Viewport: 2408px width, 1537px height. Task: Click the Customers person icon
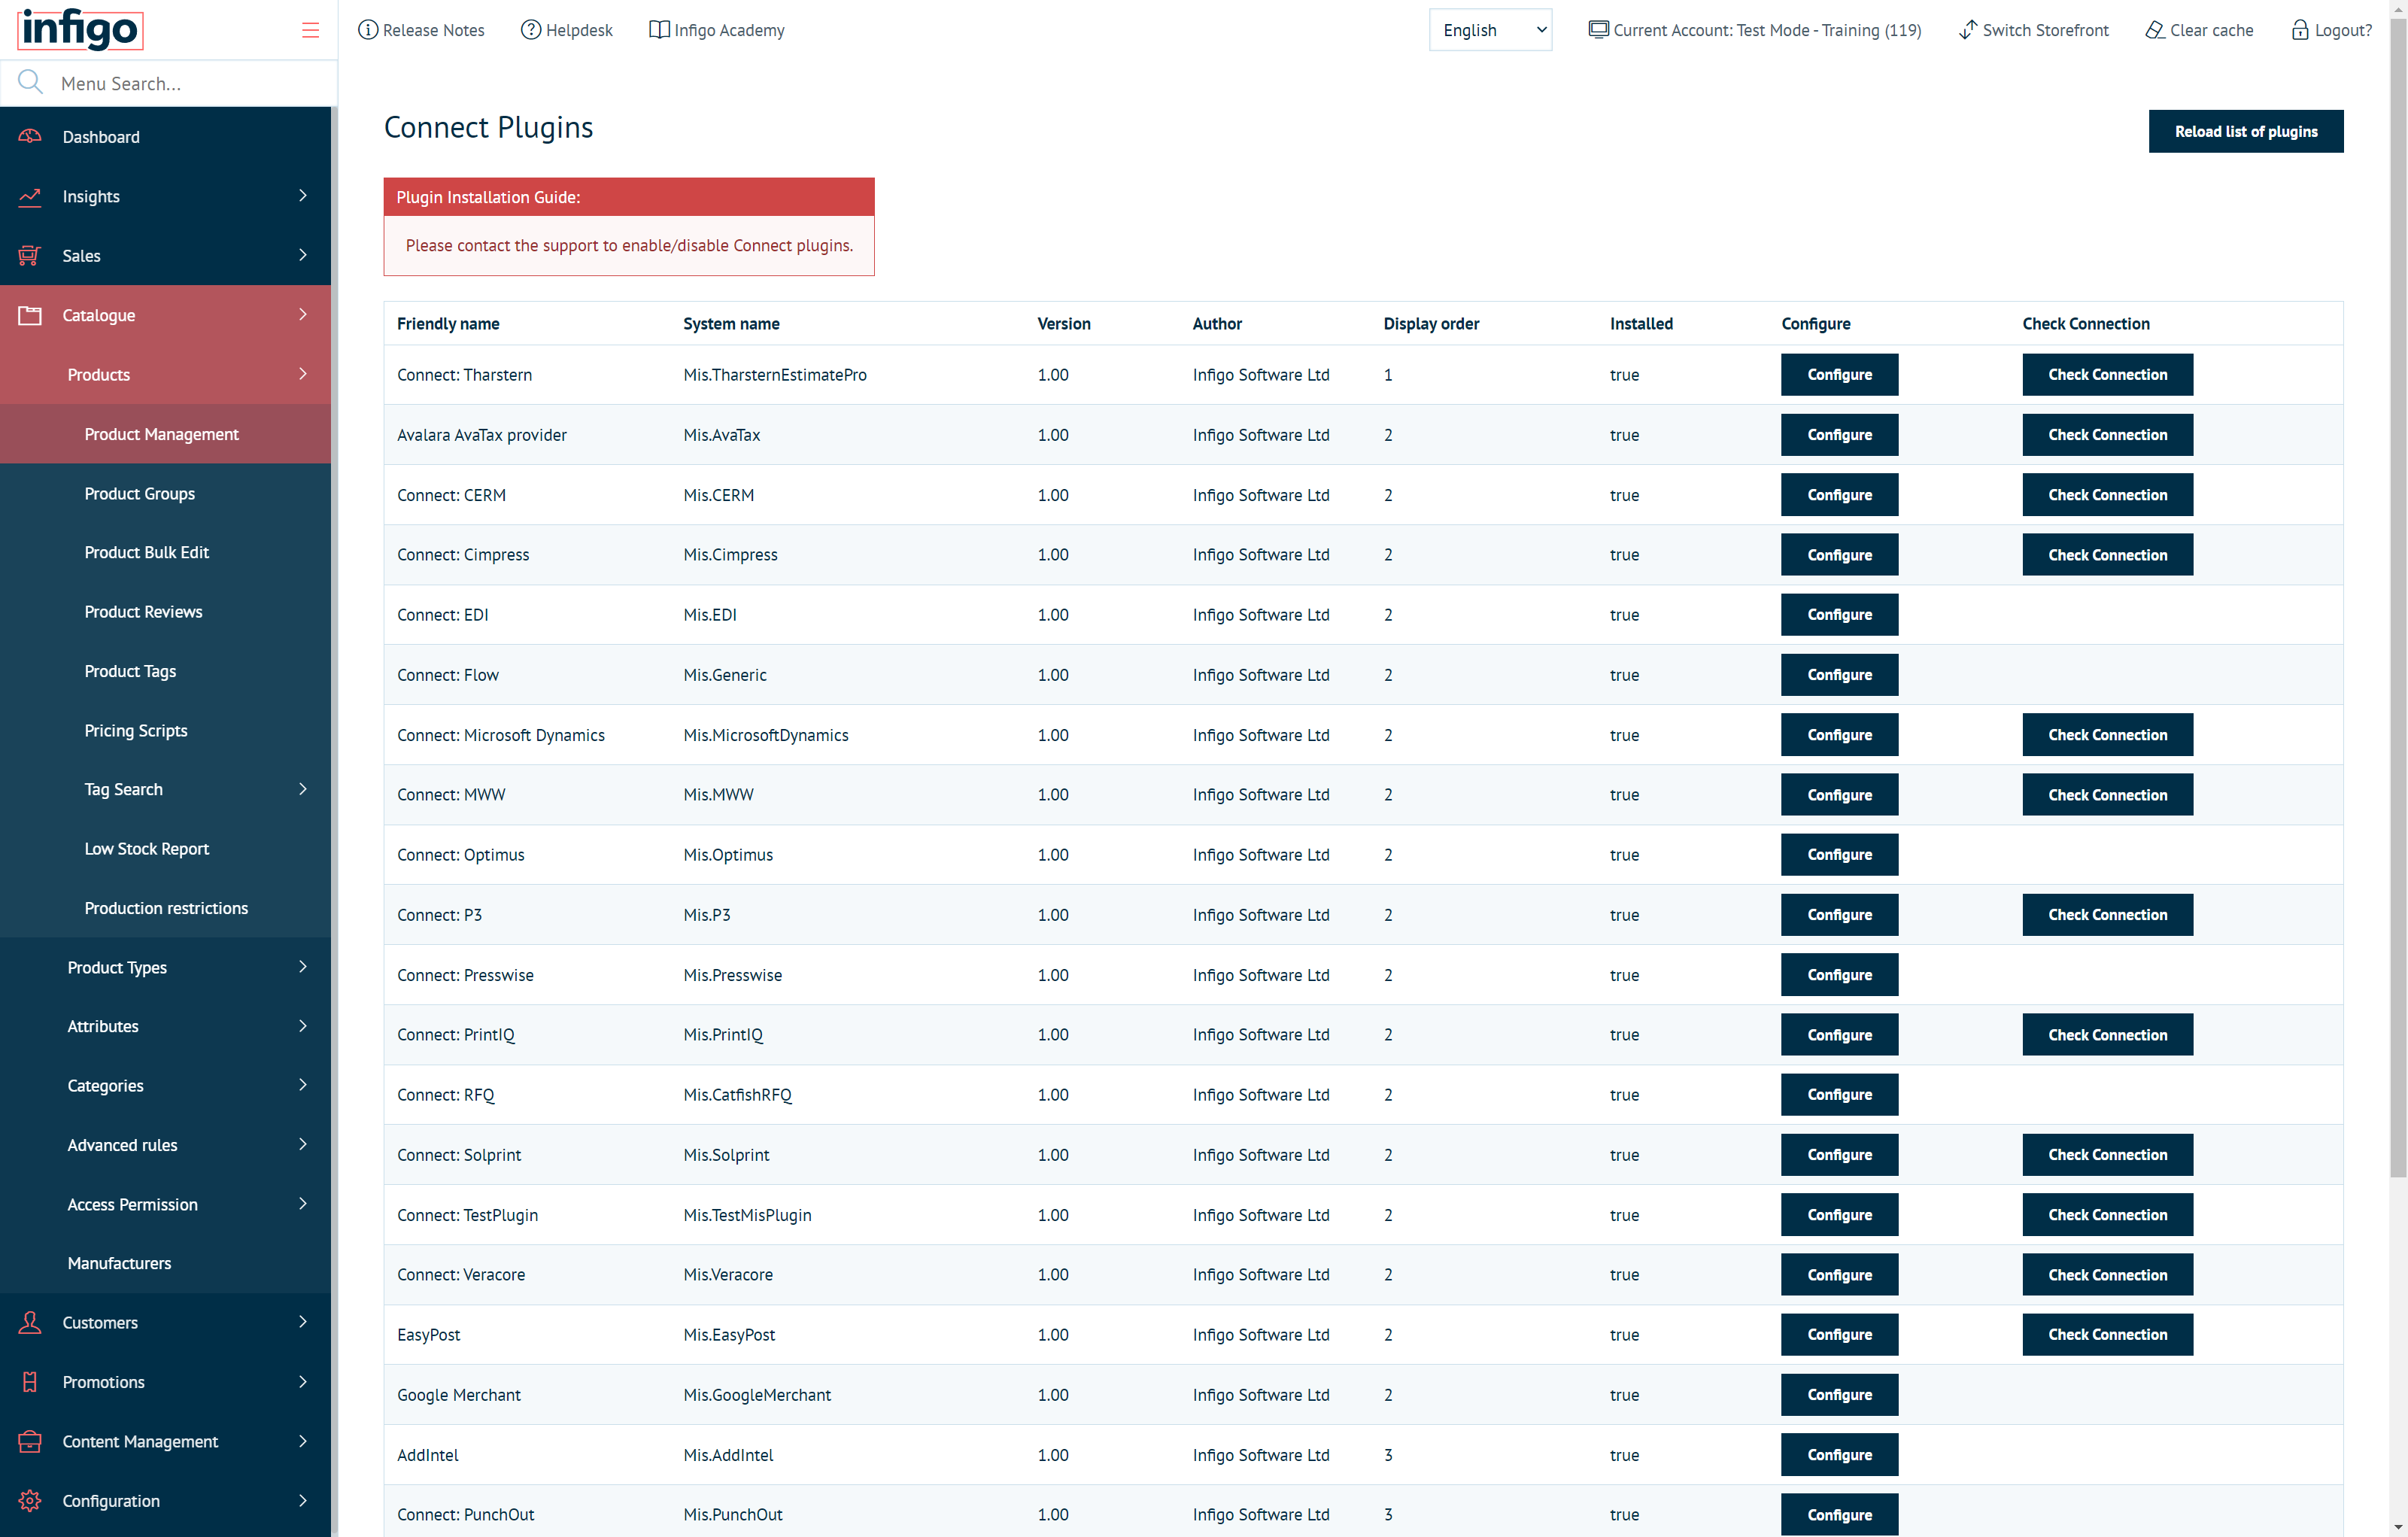click(30, 1322)
